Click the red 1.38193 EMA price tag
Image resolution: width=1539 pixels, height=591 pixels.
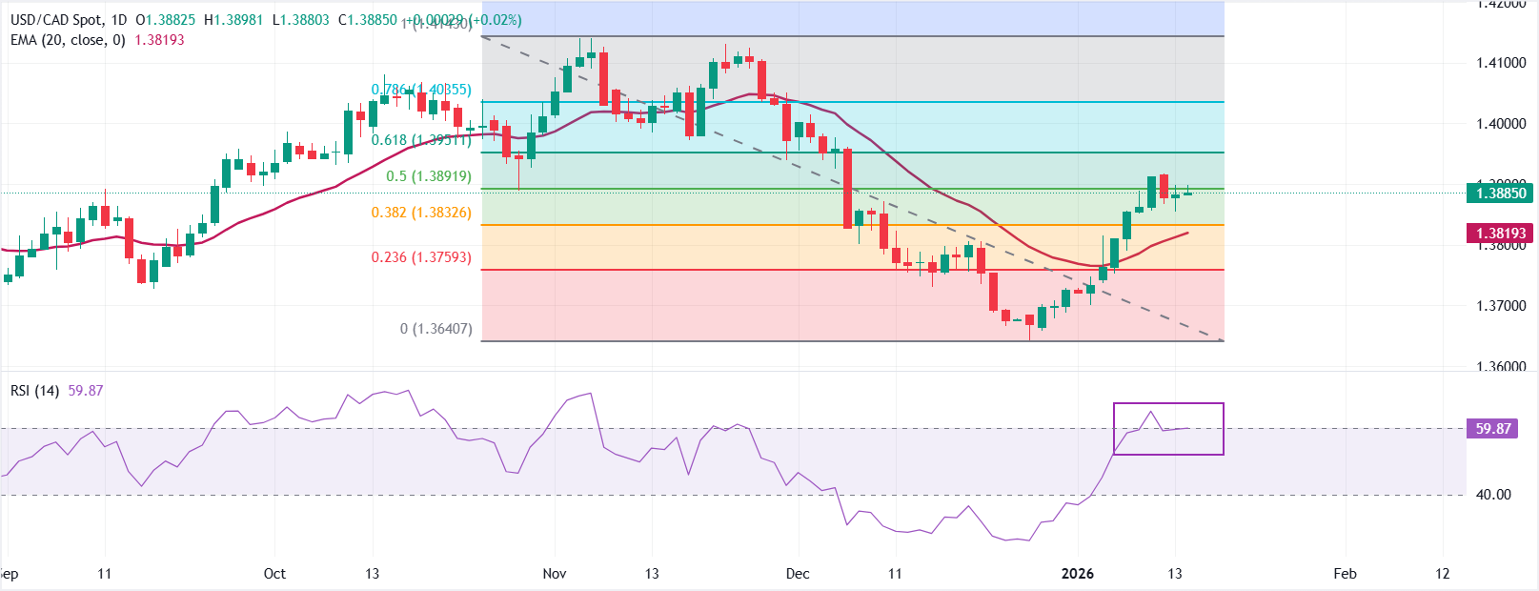coord(1501,233)
